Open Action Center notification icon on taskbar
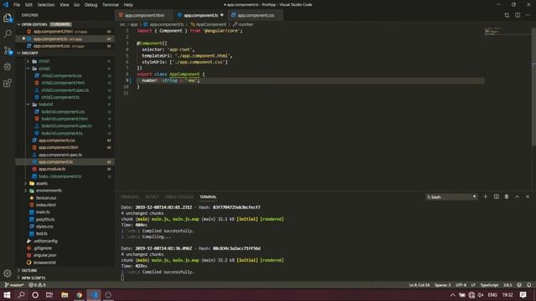 tap(523, 295)
